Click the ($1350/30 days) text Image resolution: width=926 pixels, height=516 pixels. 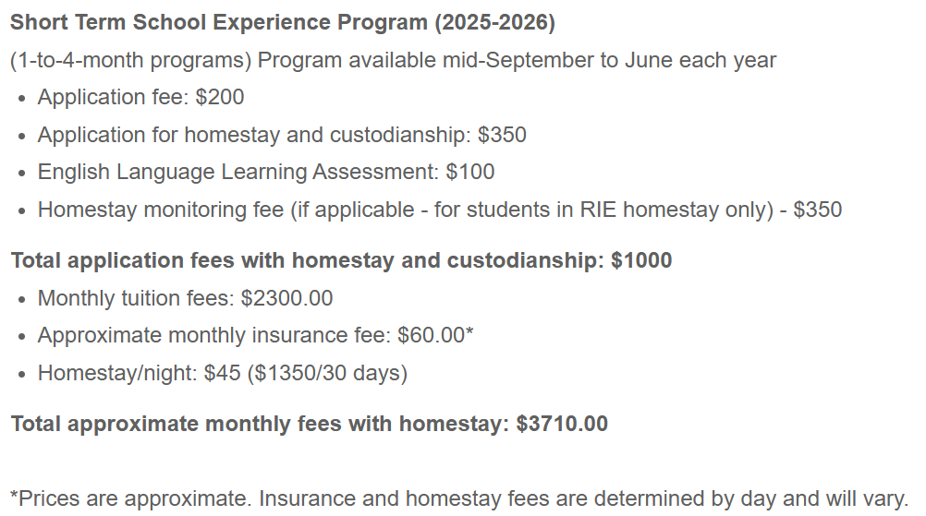pos(332,373)
